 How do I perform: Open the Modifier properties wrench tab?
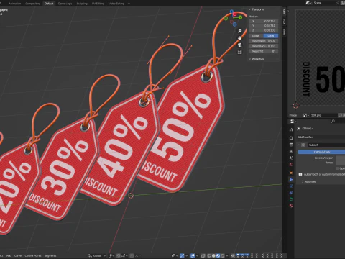(291, 180)
